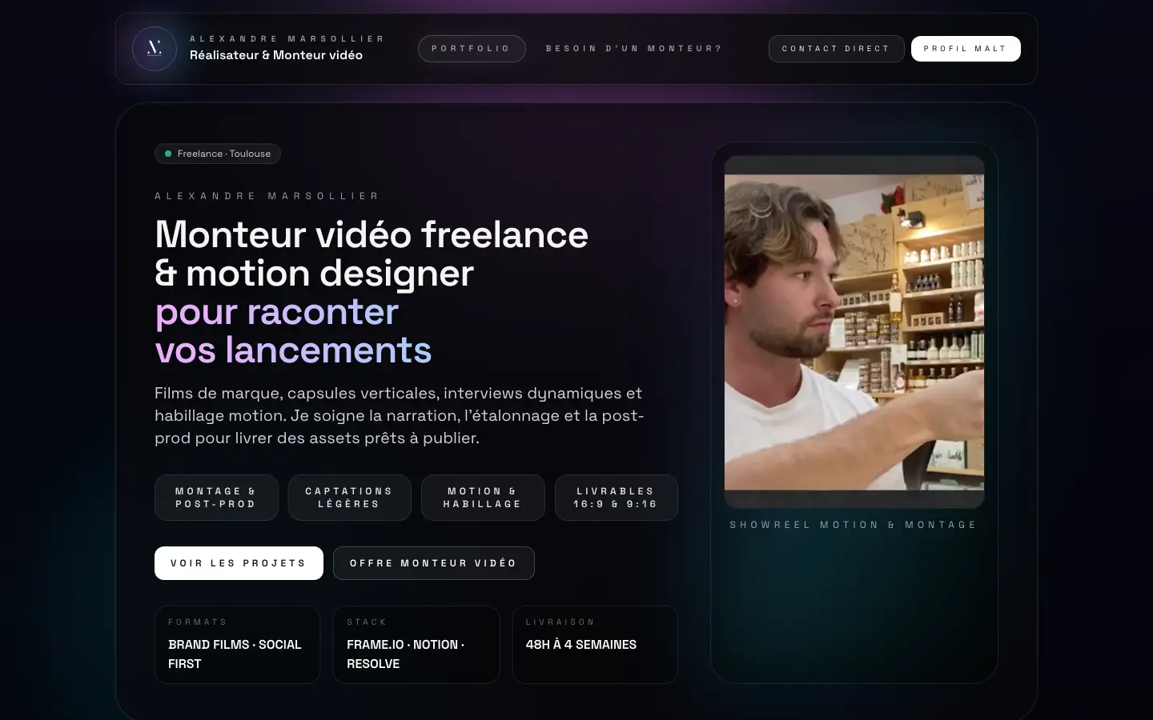Click the Motion & Habillage tag

pos(483,498)
